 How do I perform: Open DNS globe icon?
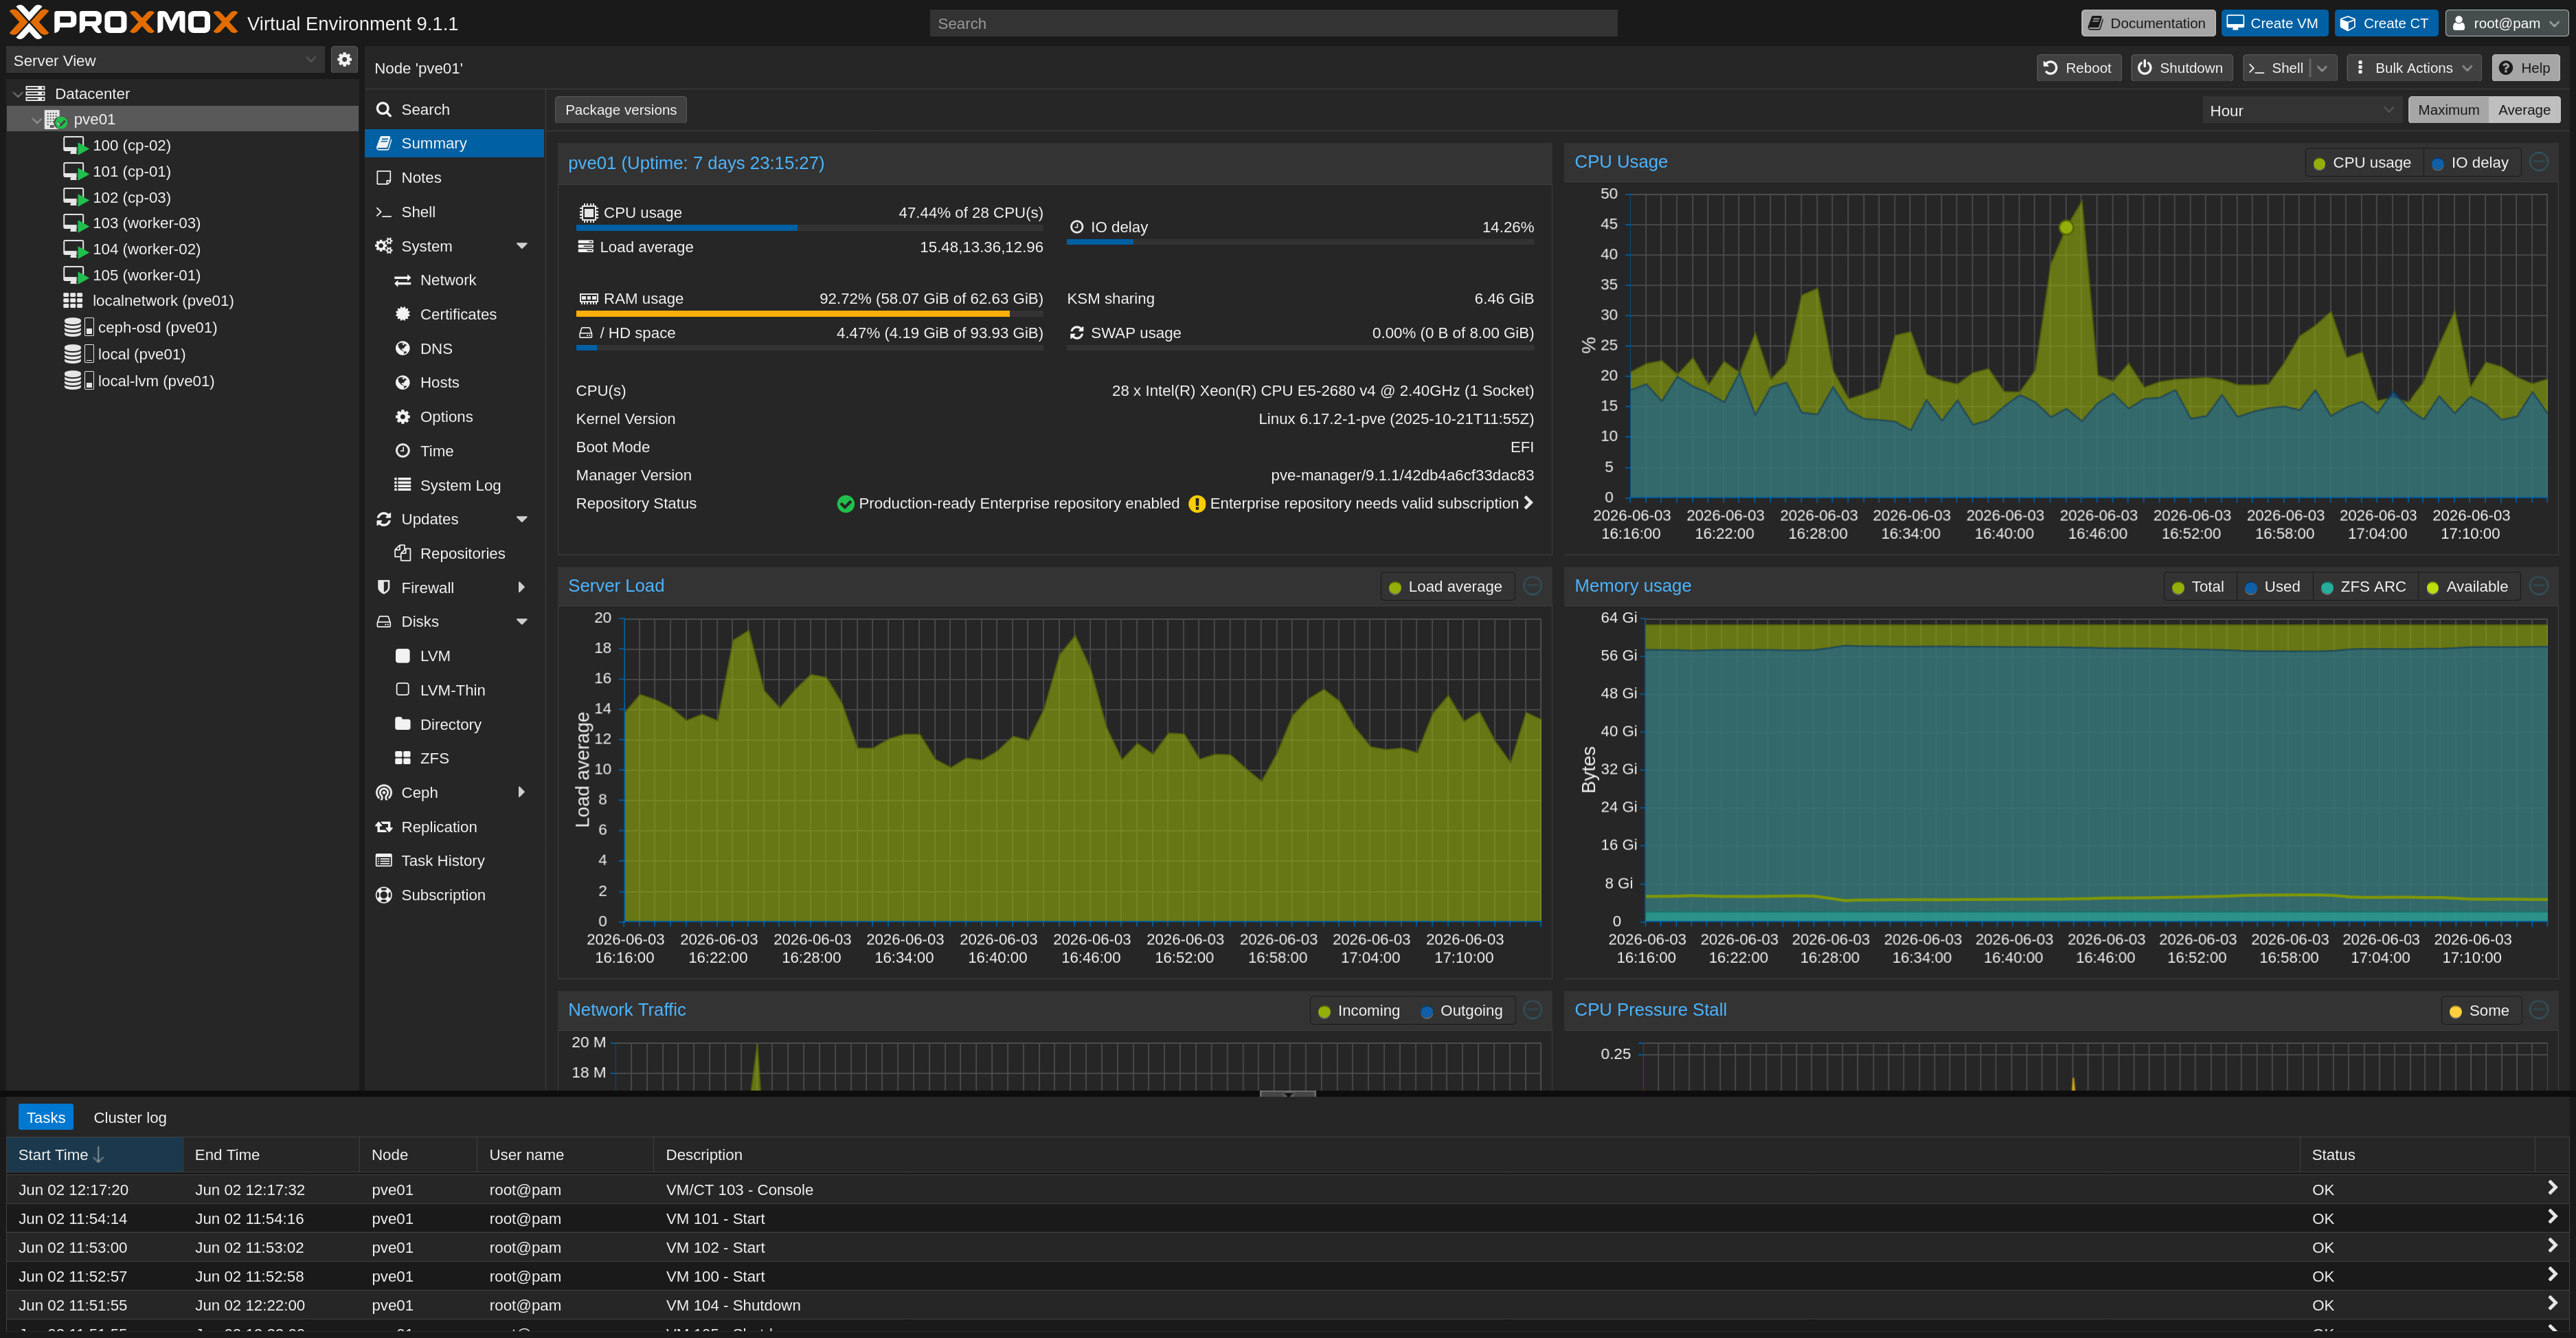[403, 348]
